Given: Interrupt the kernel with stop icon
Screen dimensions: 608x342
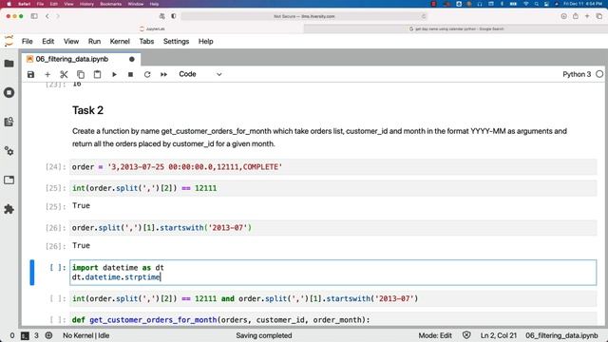Looking at the screenshot, I should coord(131,74).
